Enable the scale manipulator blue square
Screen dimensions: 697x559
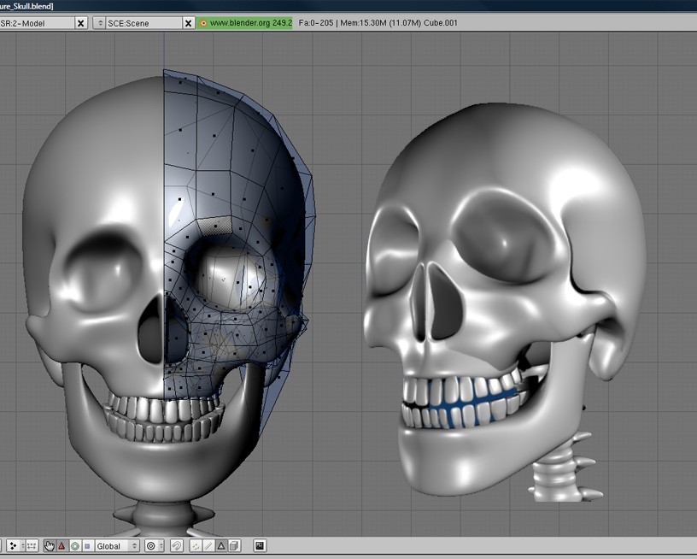click(85, 545)
